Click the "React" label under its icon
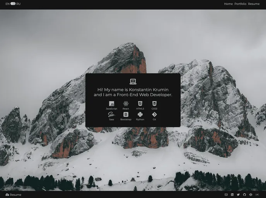266x198 pixels. pos(126,109)
